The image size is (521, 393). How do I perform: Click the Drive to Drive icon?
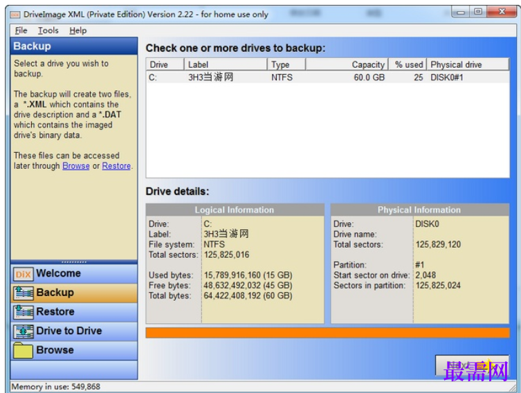[x=24, y=331]
